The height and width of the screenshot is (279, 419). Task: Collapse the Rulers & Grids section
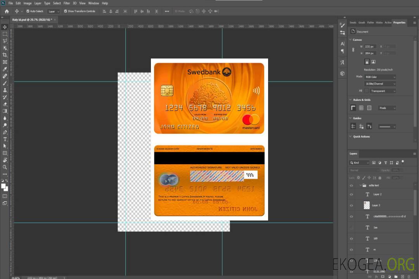click(x=350, y=100)
